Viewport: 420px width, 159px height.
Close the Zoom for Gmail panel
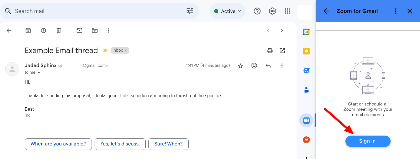click(x=410, y=11)
